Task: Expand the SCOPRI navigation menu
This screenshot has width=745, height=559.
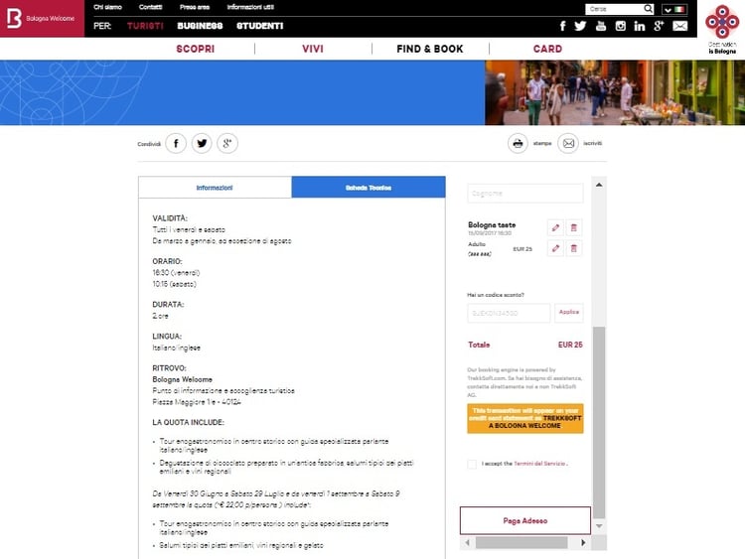Action: pos(196,49)
